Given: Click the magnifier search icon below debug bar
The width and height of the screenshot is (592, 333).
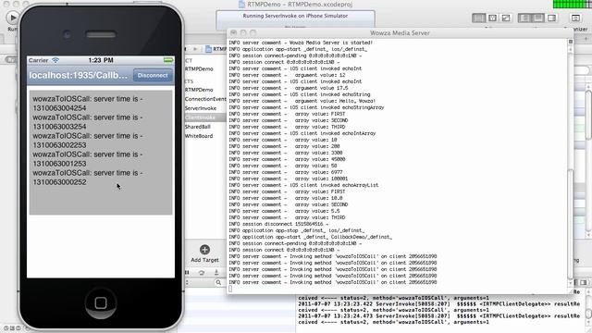Looking at the screenshot, I should pyautogui.click(x=218, y=282).
